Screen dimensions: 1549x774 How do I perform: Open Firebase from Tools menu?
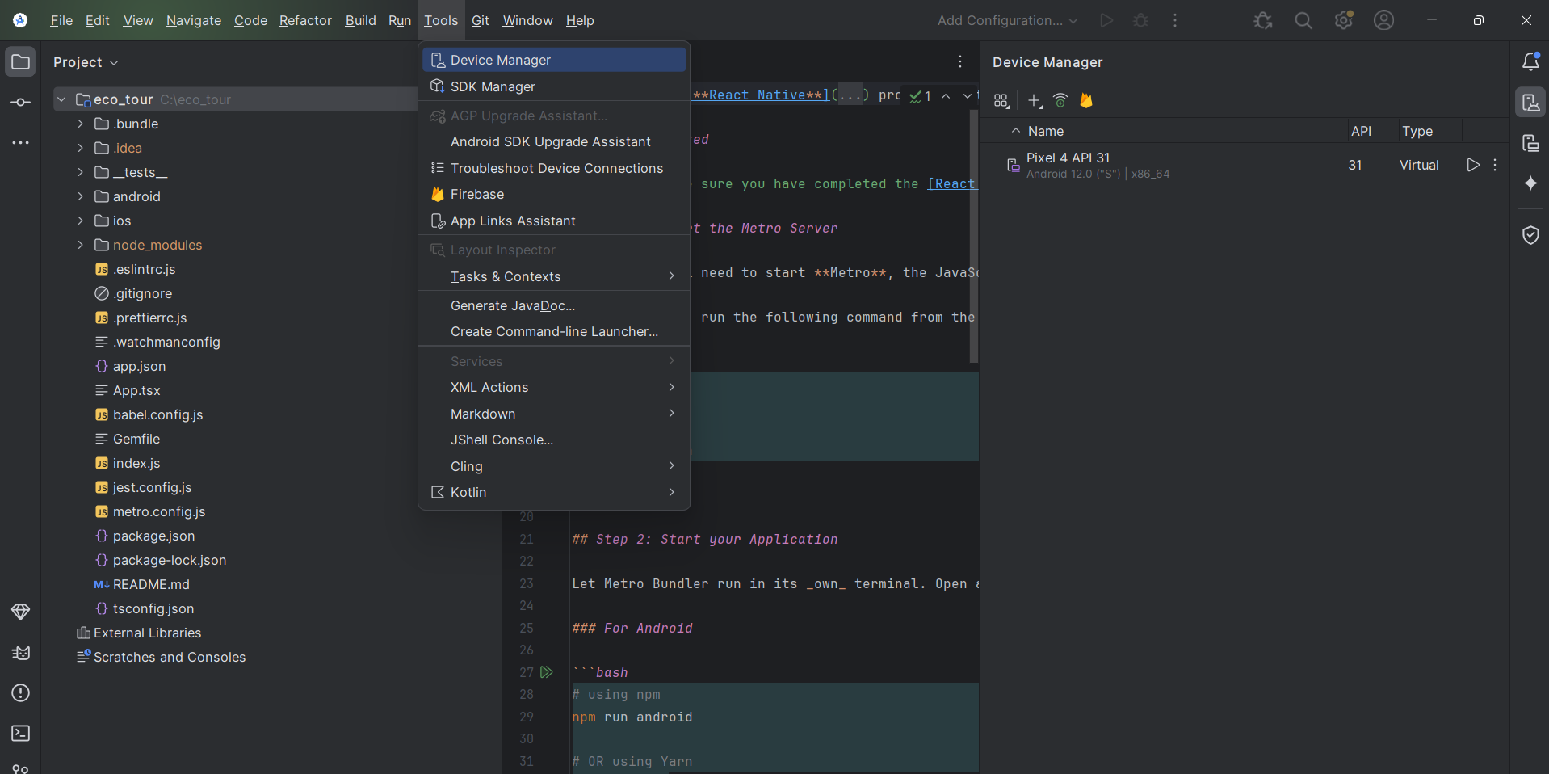554,194
